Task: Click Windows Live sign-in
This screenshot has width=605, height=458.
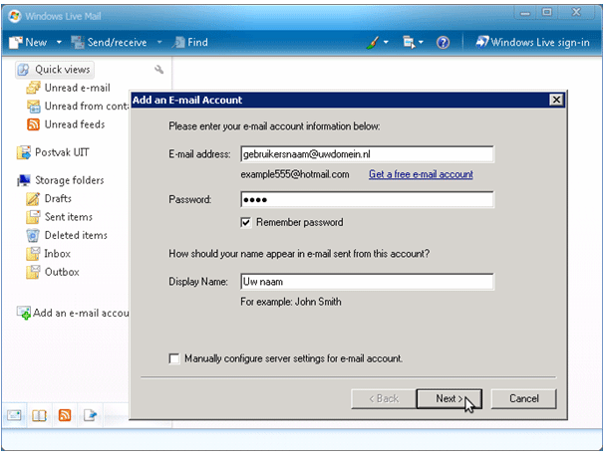Action: coord(533,42)
